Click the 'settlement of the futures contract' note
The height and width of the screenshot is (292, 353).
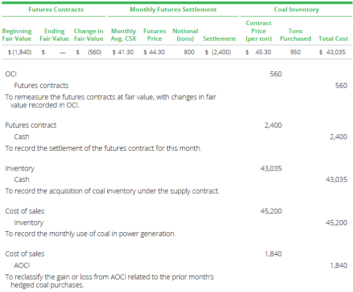click(103, 148)
